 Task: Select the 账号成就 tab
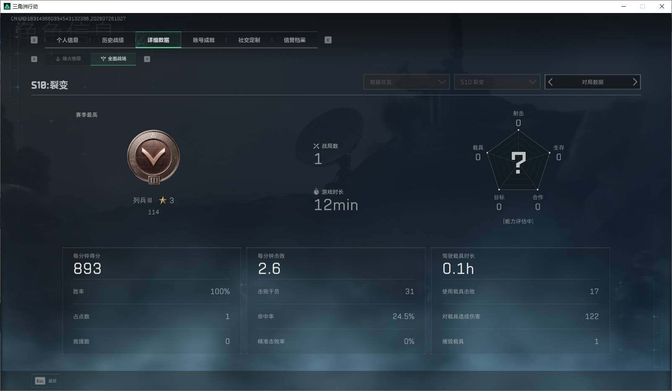tap(204, 40)
